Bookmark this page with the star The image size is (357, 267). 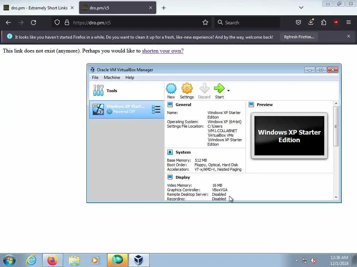205,22
